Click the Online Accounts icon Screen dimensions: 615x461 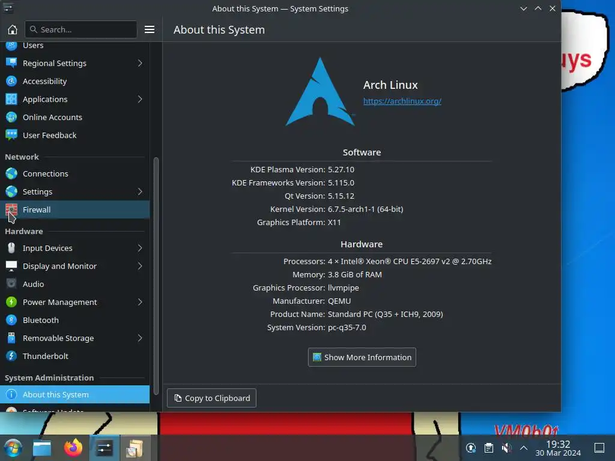pos(11,117)
